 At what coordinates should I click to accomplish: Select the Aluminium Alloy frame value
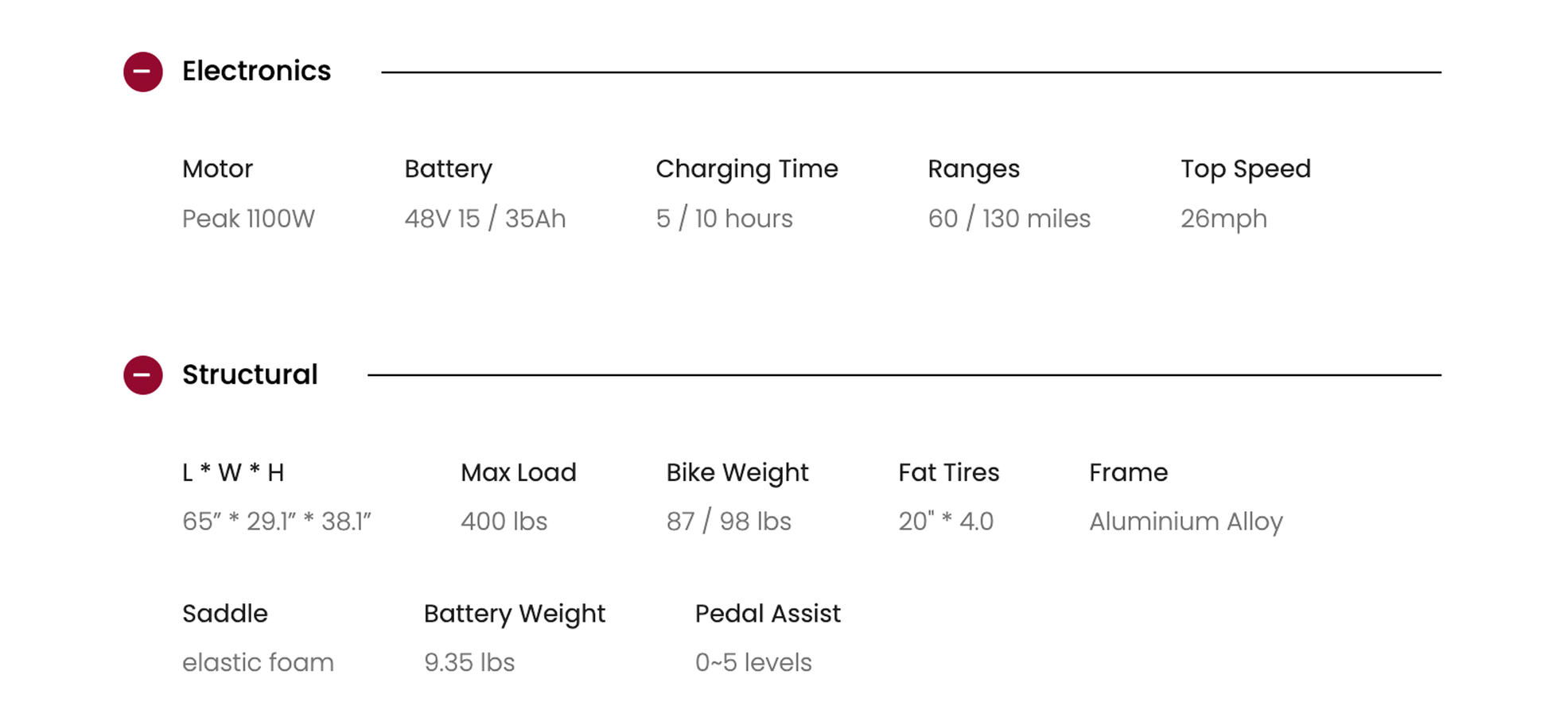click(x=1185, y=521)
